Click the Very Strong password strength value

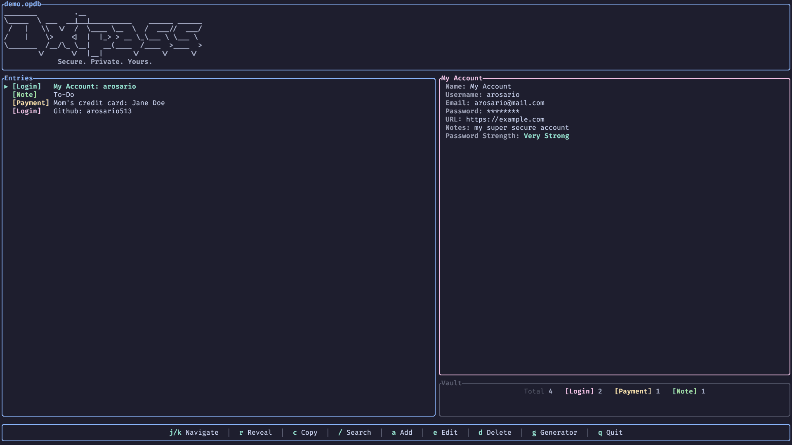(x=547, y=136)
